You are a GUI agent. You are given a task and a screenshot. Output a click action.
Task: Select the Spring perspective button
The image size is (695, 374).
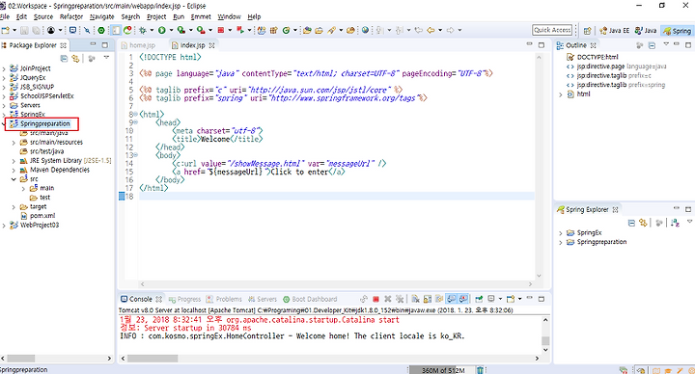[677, 31]
